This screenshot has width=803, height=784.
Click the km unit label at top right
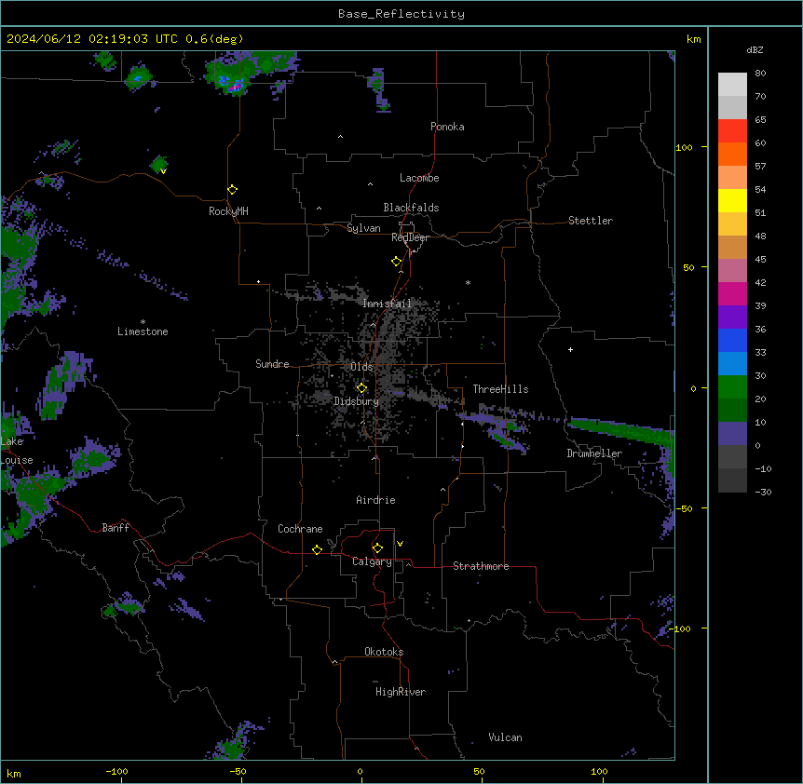tap(694, 39)
